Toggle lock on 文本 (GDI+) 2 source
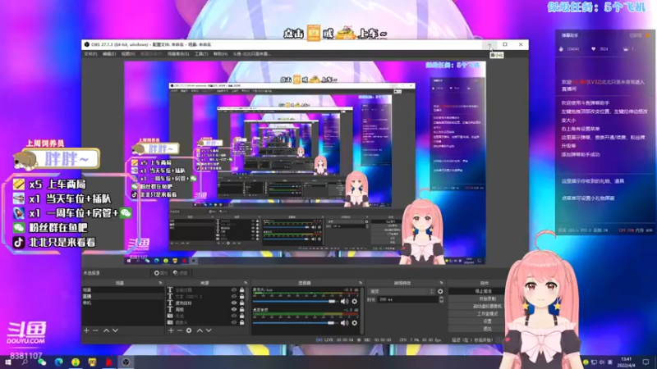Screen dimensions: 657x369 (241, 296)
